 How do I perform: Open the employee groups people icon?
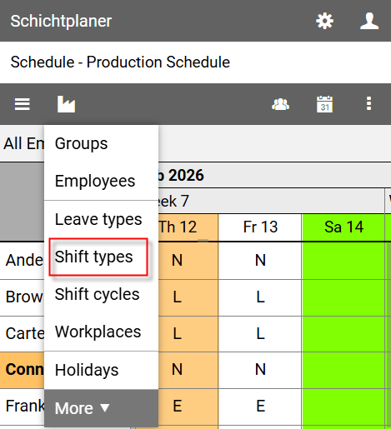280,104
